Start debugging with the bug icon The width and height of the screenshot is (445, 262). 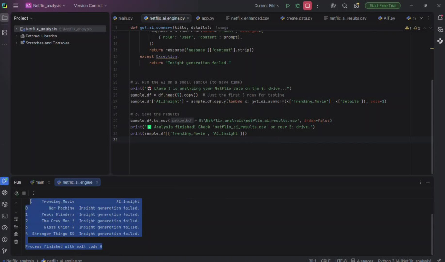(298, 6)
